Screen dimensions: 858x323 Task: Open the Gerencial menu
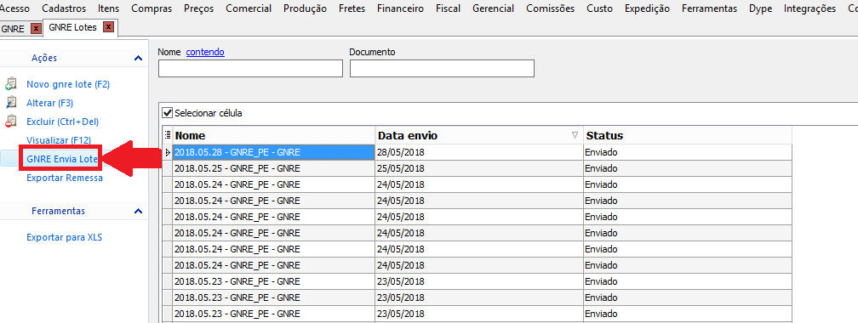[x=493, y=8]
